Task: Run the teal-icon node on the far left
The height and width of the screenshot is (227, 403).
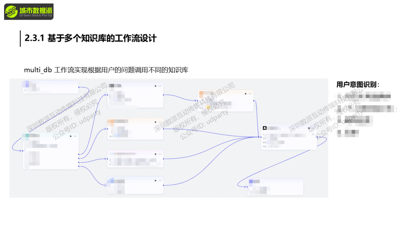Action: pos(71,136)
